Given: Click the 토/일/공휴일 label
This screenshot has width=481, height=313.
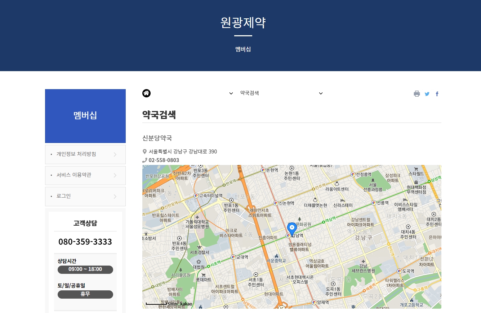Looking at the screenshot, I should [71, 286].
